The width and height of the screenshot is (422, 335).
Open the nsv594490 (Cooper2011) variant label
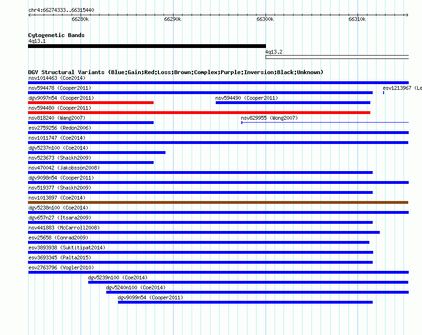(247, 98)
